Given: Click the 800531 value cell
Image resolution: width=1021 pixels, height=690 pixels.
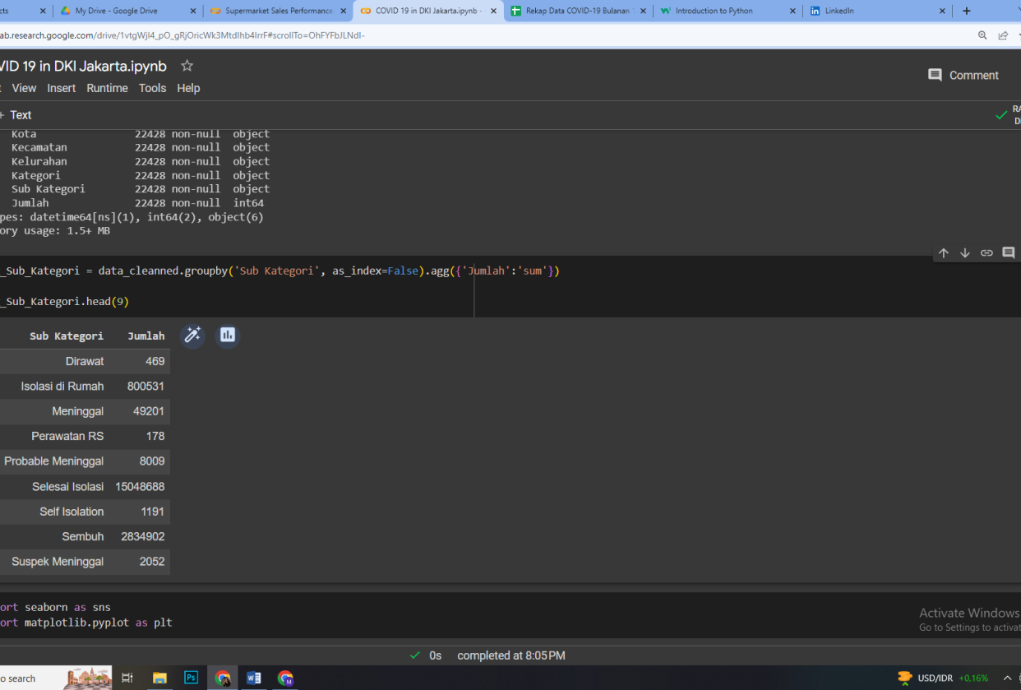Looking at the screenshot, I should tap(146, 387).
